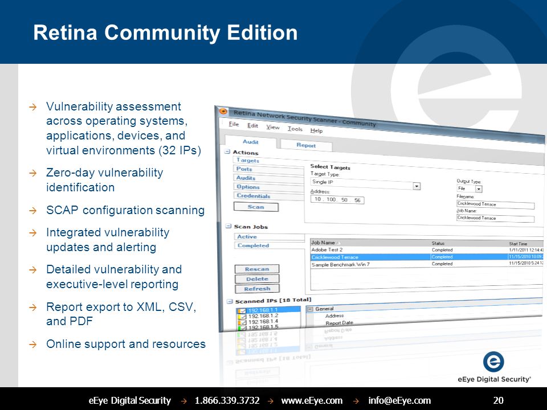Open the Target Type dropdown

point(417,186)
